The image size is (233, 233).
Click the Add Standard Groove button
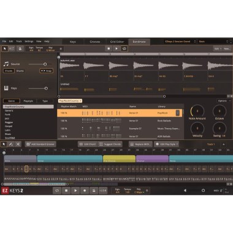(x=40, y=144)
